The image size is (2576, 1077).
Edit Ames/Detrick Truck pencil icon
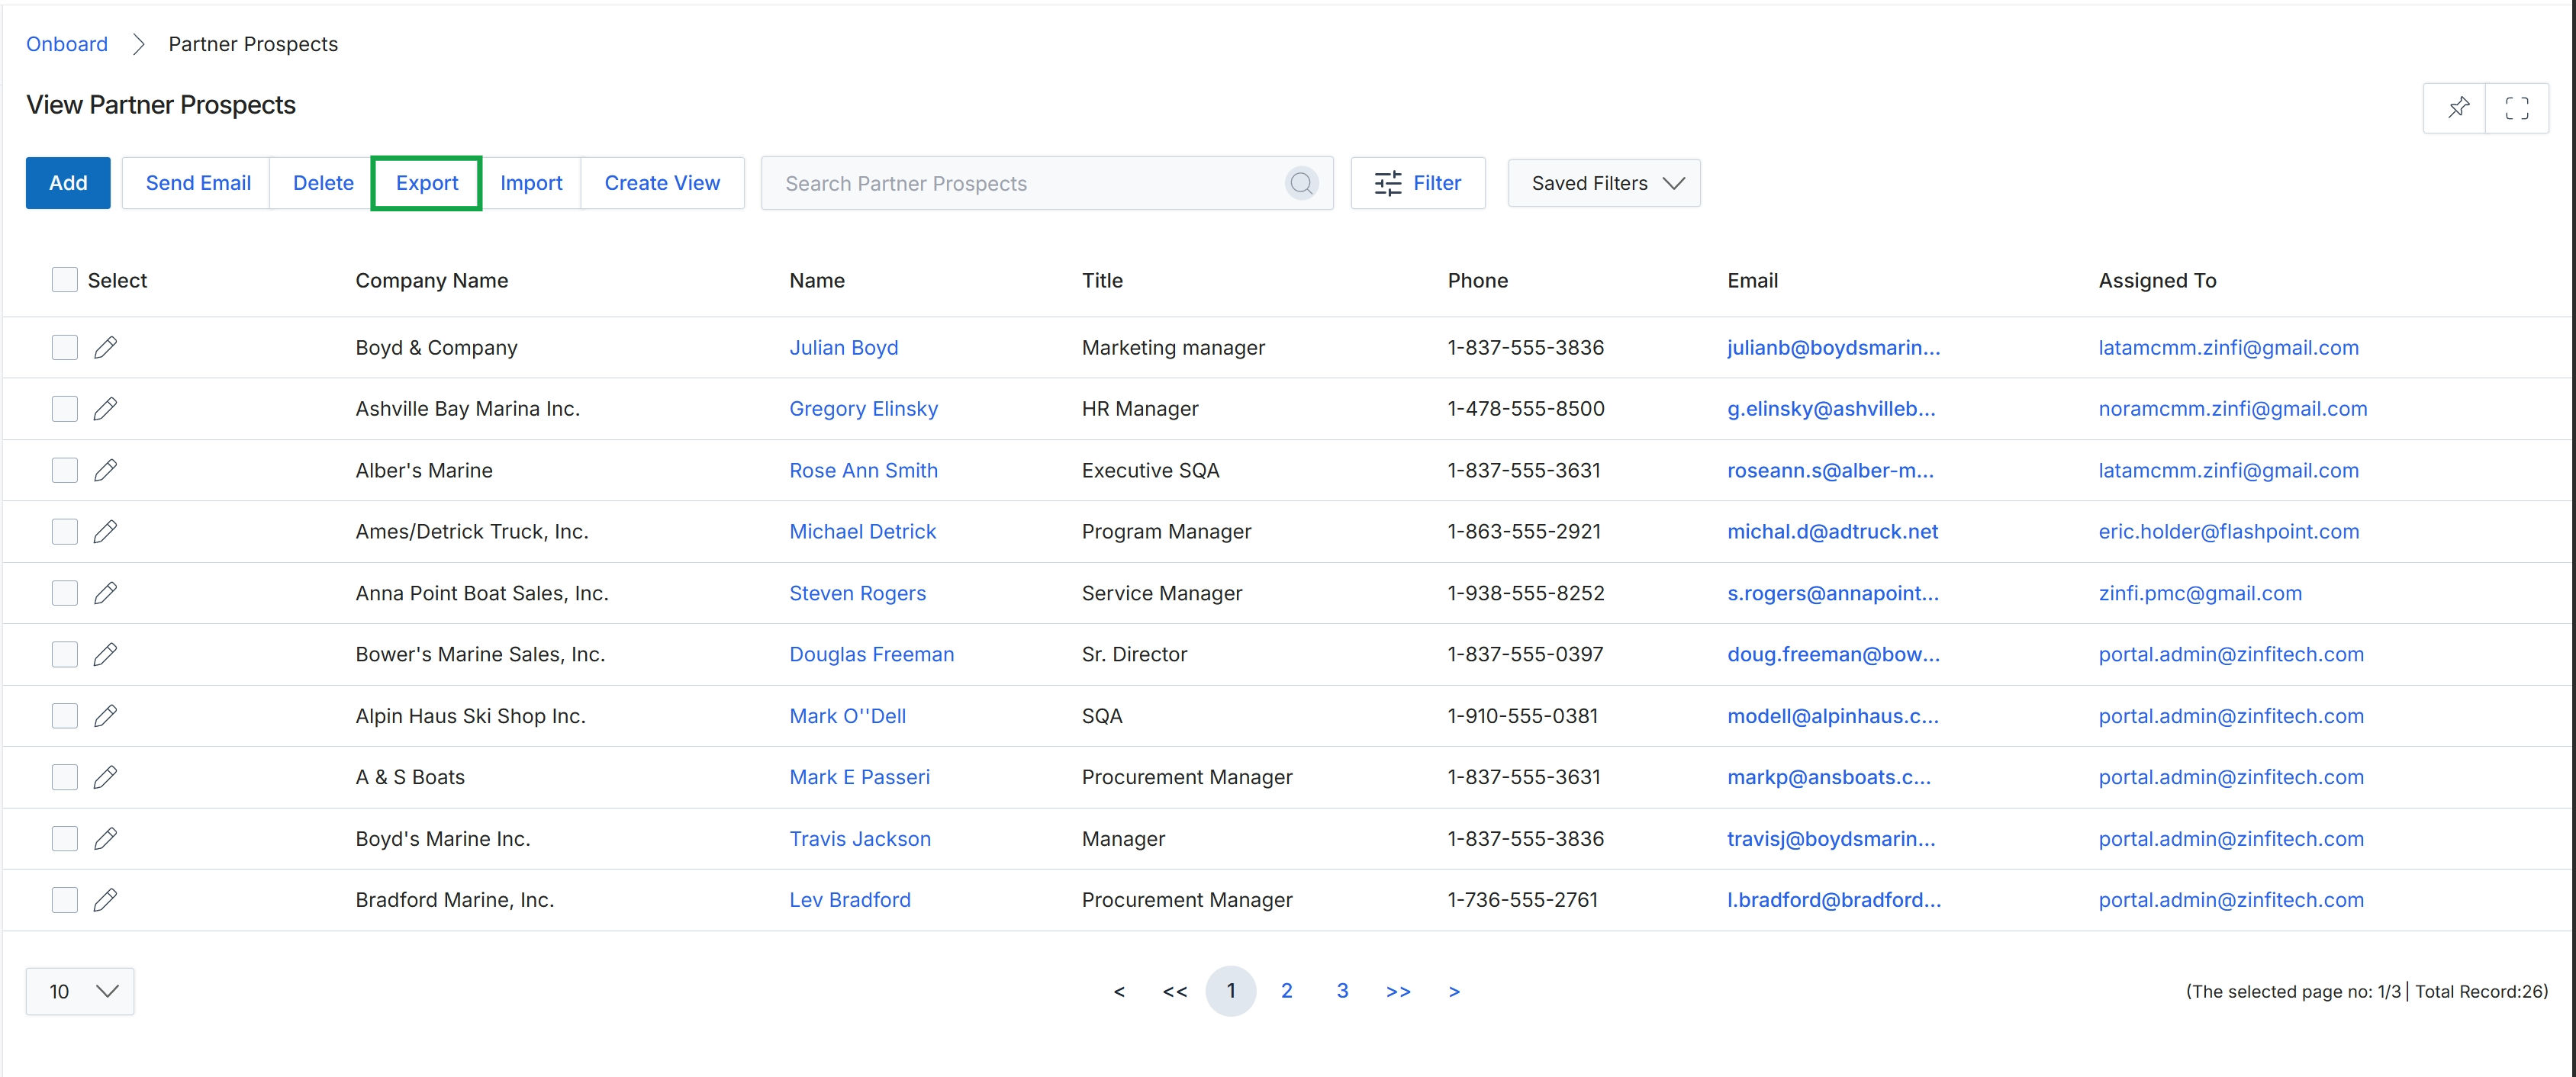(105, 531)
